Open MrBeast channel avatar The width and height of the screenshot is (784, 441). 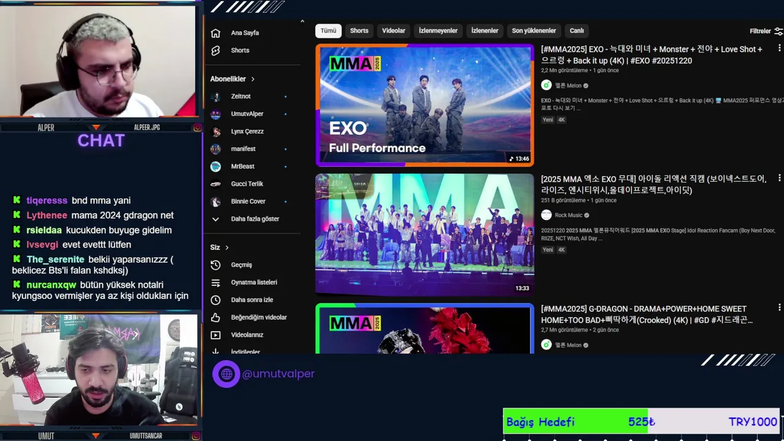pyautogui.click(x=216, y=167)
